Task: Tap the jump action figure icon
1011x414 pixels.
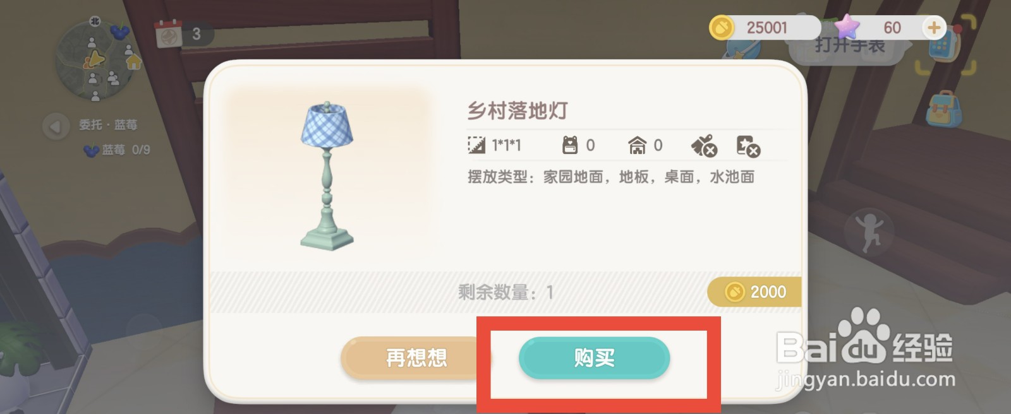Action: tap(869, 232)
